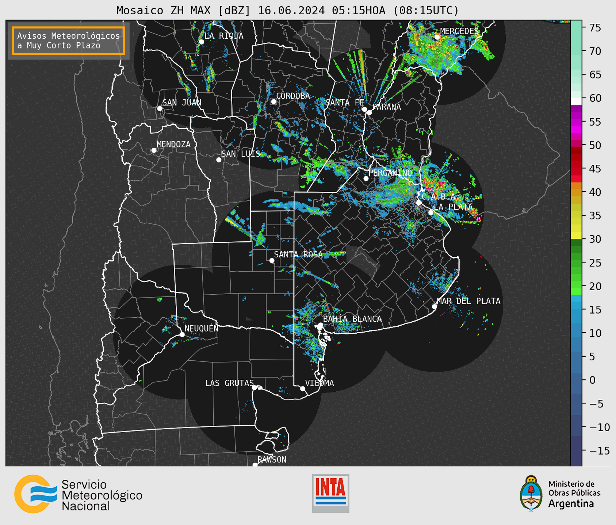Click the LAS GRUTAS label

click(x=229, y=383)
